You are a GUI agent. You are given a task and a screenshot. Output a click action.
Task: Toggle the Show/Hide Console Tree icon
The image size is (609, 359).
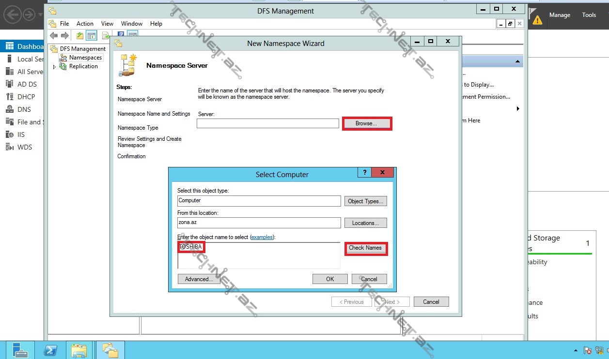click(x=91, y=35)
